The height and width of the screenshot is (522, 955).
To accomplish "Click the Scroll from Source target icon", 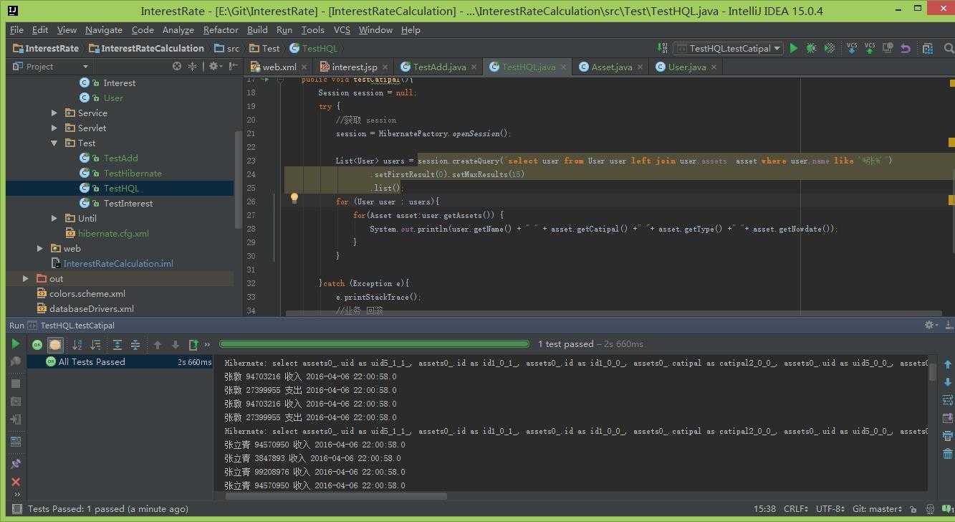I will coord(177,66).
